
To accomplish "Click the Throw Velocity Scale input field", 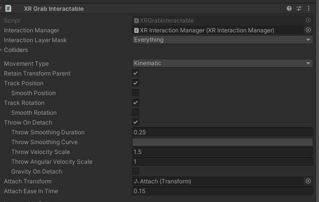I will [x=222, y=151].
